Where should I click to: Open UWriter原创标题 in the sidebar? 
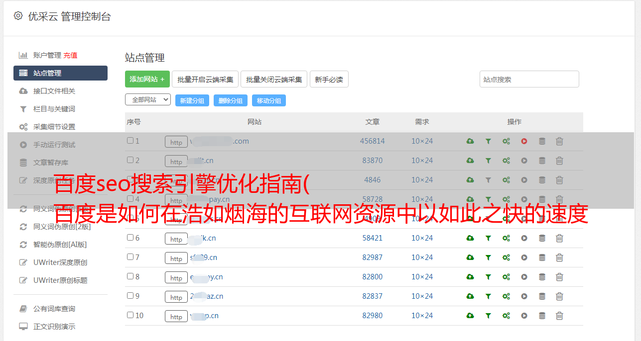coord(60,280)
